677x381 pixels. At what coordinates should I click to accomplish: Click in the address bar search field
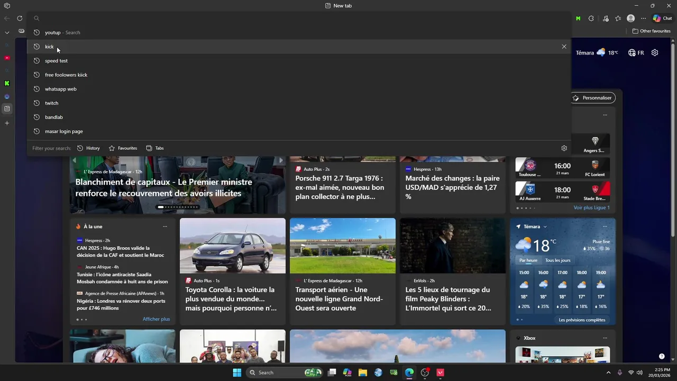(299, 19)
